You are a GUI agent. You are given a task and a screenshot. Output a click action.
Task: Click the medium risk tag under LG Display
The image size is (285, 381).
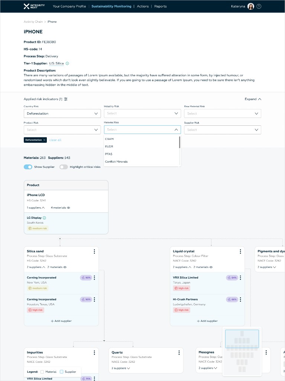point(38,228)
